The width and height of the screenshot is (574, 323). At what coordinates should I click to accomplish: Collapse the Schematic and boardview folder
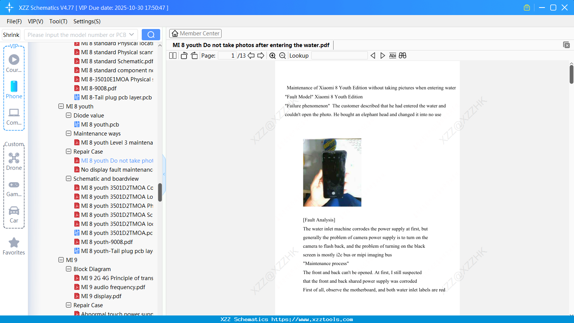coord(69,179)
